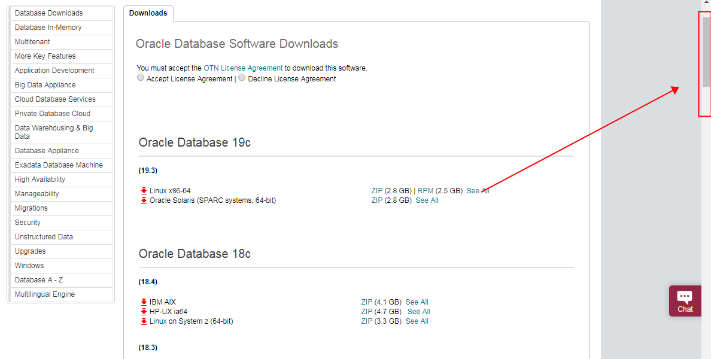711x359 pixels.
Task: Open Unstructured Data sidebar item
Action: pos(62,237)
